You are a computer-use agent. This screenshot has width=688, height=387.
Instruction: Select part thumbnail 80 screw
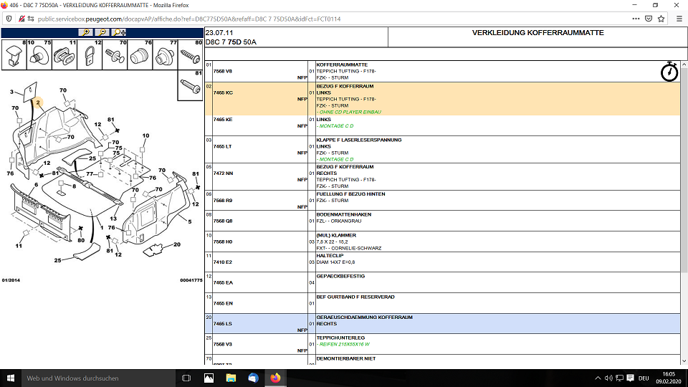[x=190, y=56]
